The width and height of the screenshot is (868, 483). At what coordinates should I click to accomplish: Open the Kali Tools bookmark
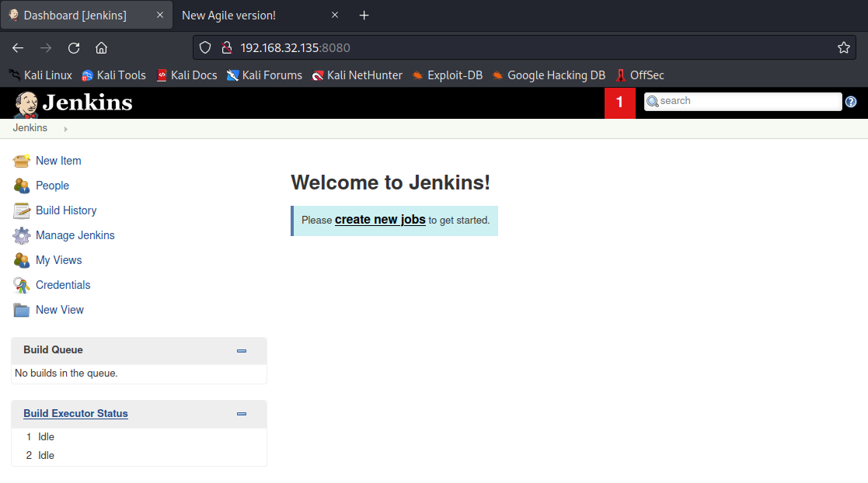pyautogui.click(x=113, y=75)
